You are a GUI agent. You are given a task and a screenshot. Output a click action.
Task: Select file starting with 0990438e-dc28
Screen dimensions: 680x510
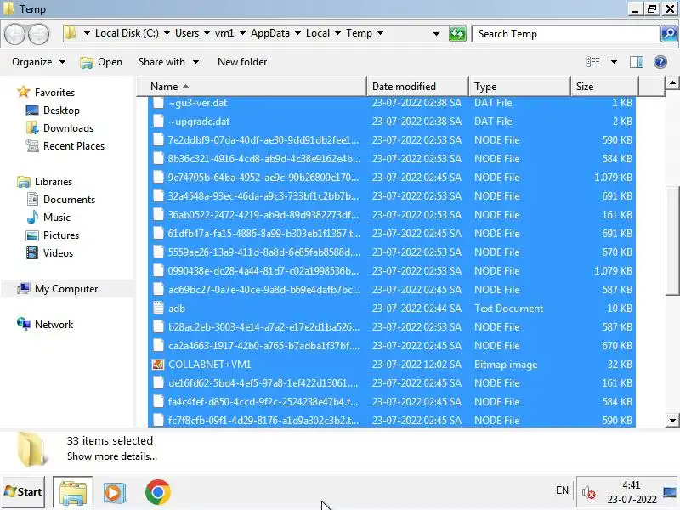(x=263, y=270)
